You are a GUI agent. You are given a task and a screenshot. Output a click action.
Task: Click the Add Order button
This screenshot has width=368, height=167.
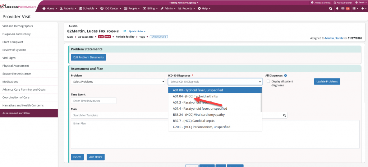(96, 157)
